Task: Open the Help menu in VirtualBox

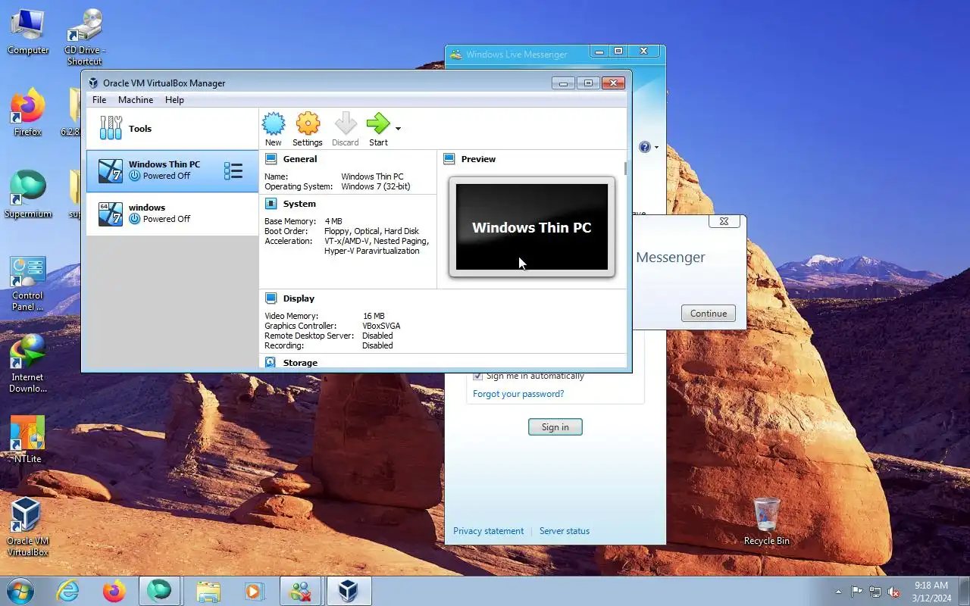Action: (x=174, y=100)
